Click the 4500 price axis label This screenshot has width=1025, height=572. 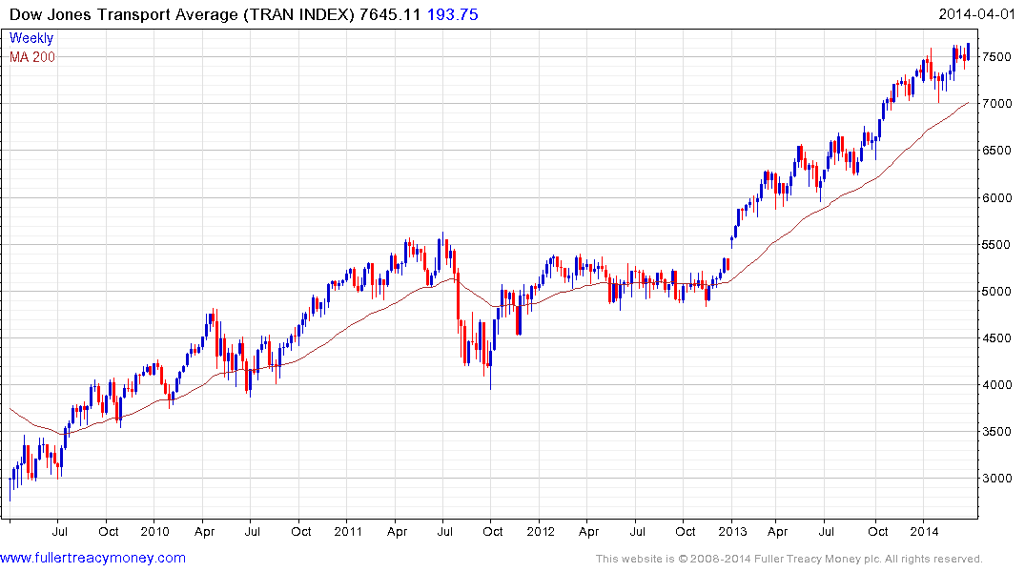coord(997,338)
